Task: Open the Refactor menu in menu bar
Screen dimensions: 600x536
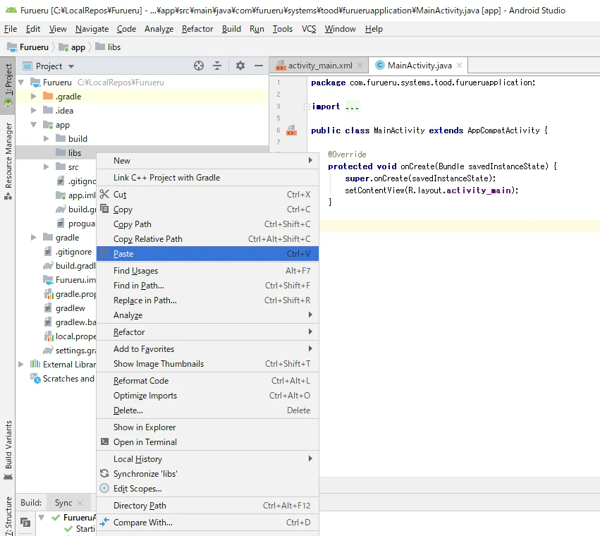Action: pyautogui.click(x=197, y=29)
